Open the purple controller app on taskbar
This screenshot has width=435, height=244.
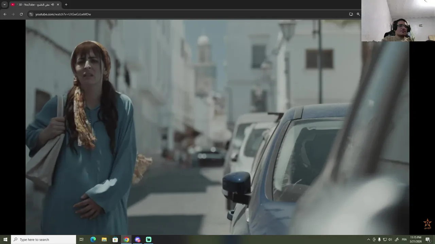click(138, 240)
